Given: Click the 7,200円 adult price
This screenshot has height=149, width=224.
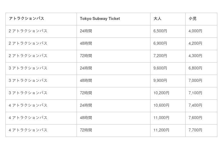Looking at the screenshot, I should 160,56.
